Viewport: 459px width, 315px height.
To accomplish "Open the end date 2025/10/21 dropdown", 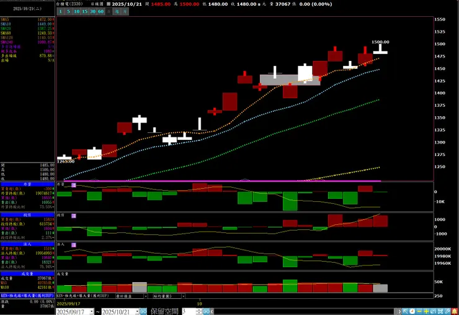I will click(x=137, y=311).
